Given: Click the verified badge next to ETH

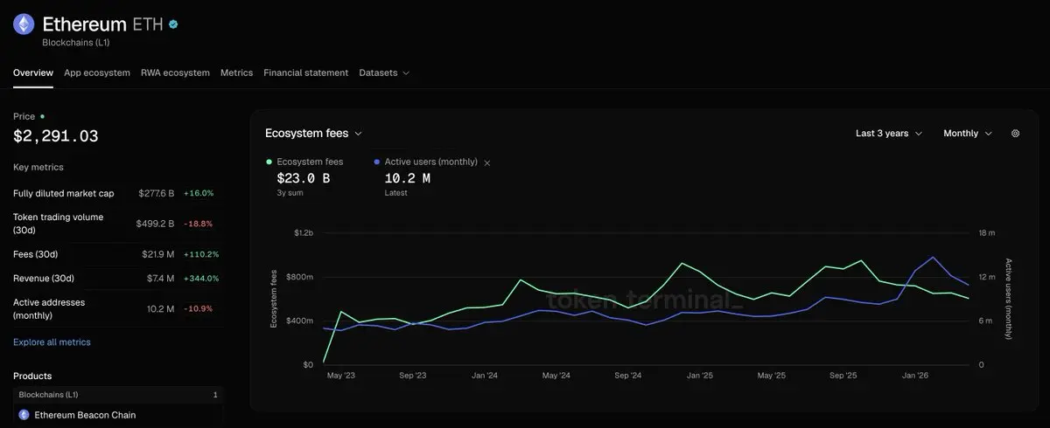Looking at the screenshot, I should click(174, 24).
